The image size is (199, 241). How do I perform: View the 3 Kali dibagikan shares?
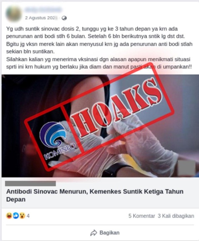tap(176, 216)
